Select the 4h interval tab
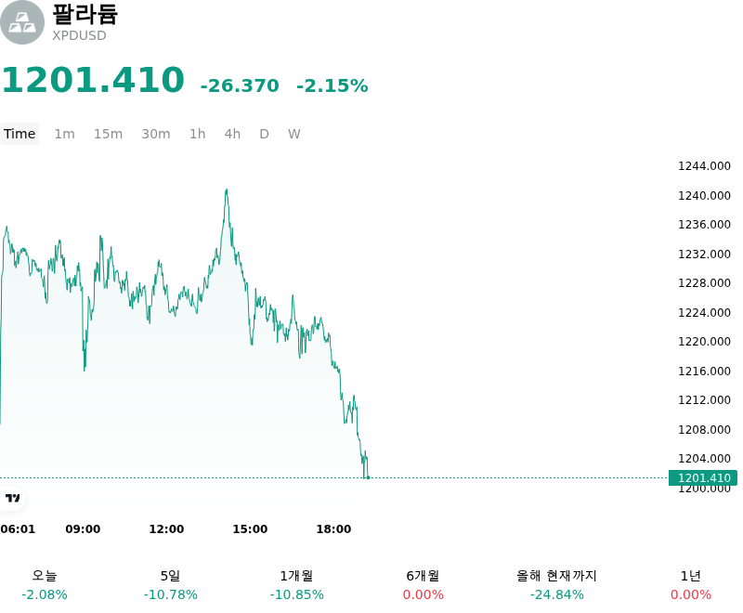743x613 pixels. 232,134
